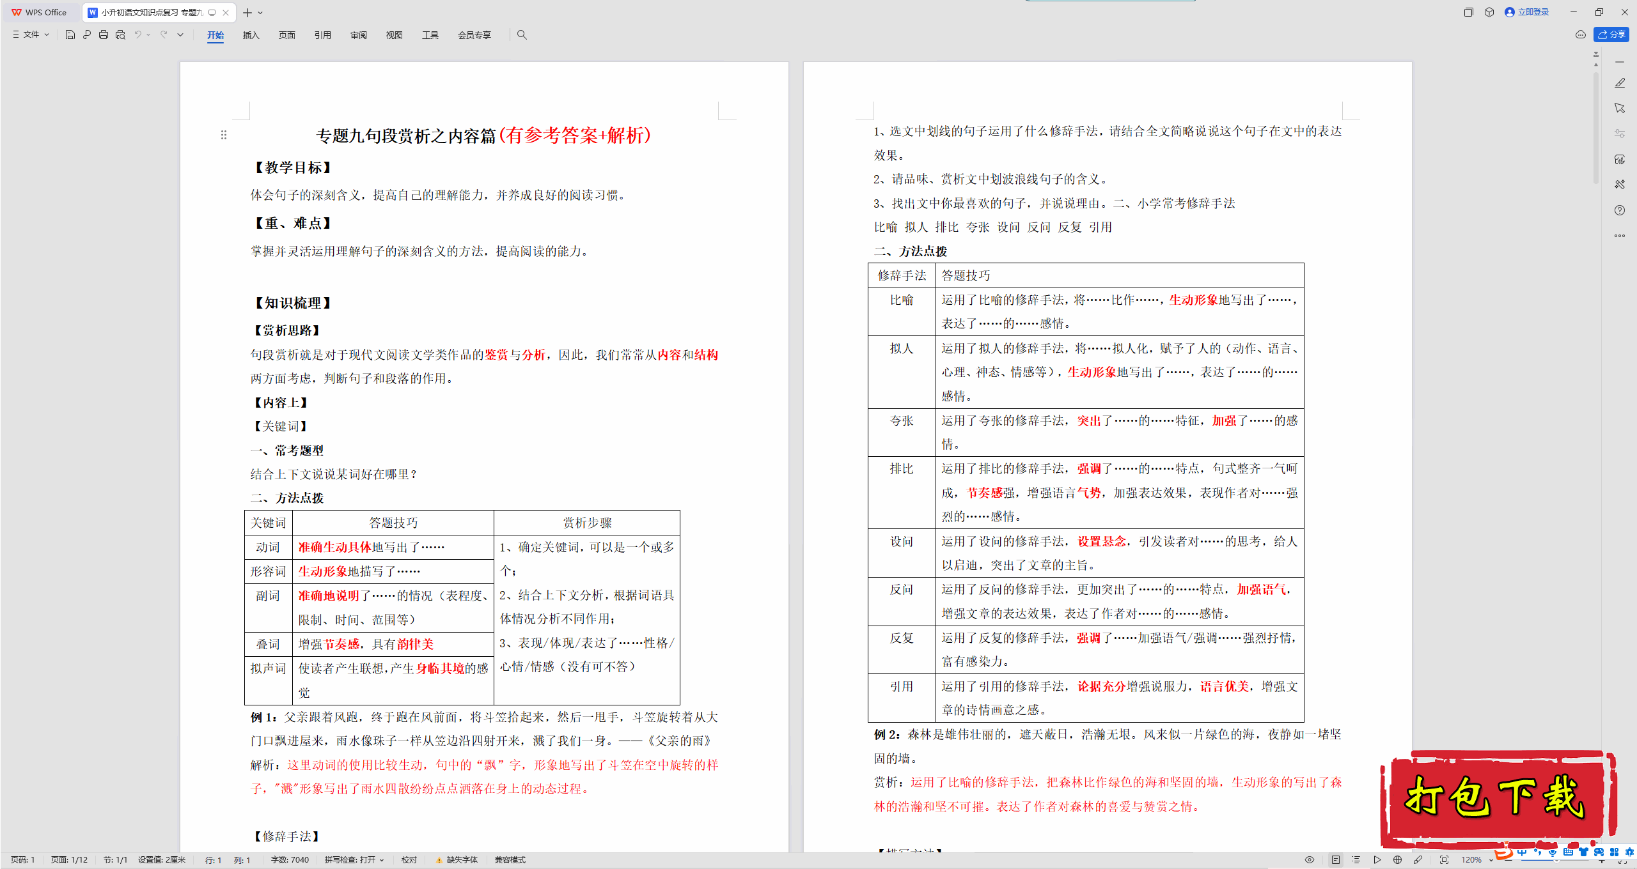Click the 赏析步骤 table header cell
Screen dimensions: 1637x869
(587, 523)
